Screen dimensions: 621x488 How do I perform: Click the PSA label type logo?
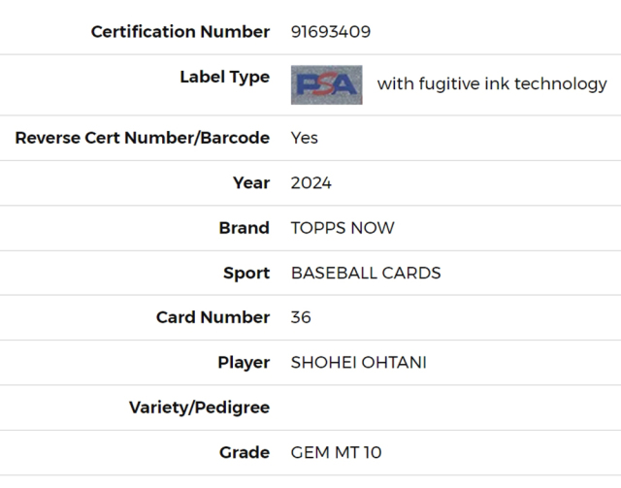(x=326, y=84)
